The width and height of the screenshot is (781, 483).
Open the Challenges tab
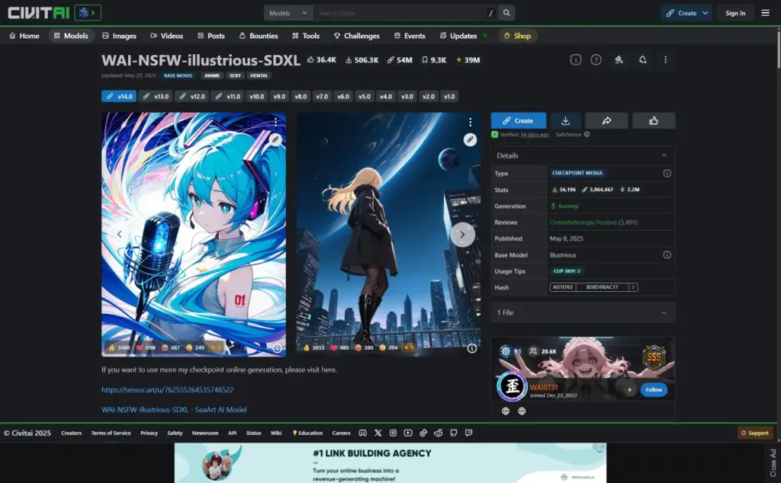click(357, 36)
